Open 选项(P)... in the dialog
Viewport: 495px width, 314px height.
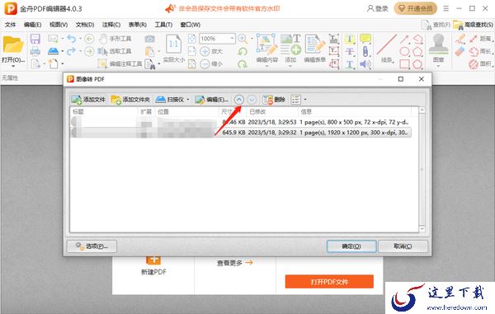point(92,246)
